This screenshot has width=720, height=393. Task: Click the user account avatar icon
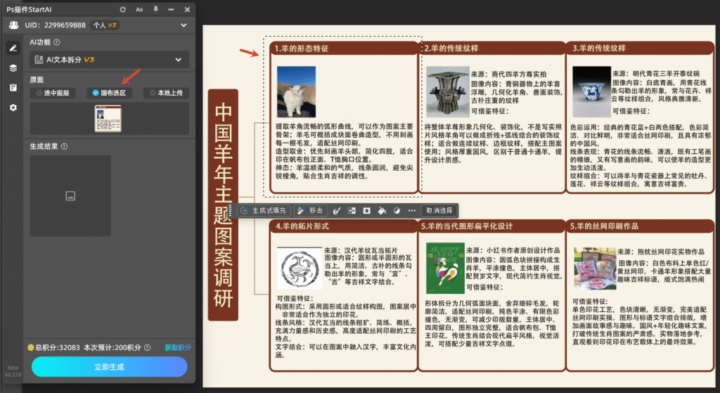[x=14, y=25]
